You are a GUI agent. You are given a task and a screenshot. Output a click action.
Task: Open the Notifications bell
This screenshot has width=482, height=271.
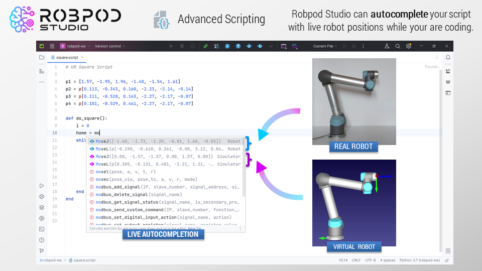(448, 57)
